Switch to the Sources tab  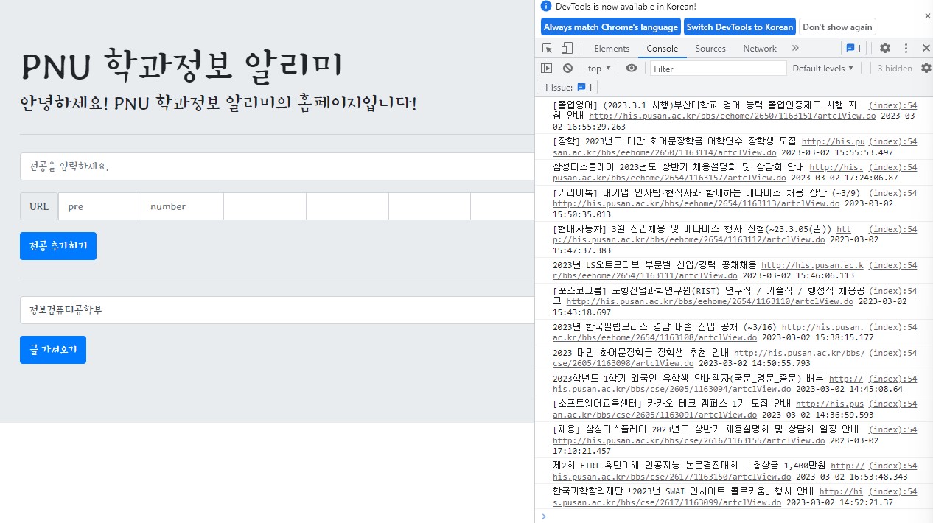pyautogui.click(x=710, y=49)
